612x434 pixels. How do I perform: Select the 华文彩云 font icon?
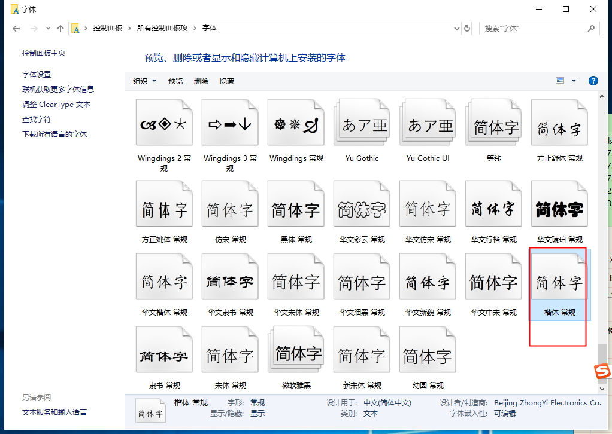(362, 203)
